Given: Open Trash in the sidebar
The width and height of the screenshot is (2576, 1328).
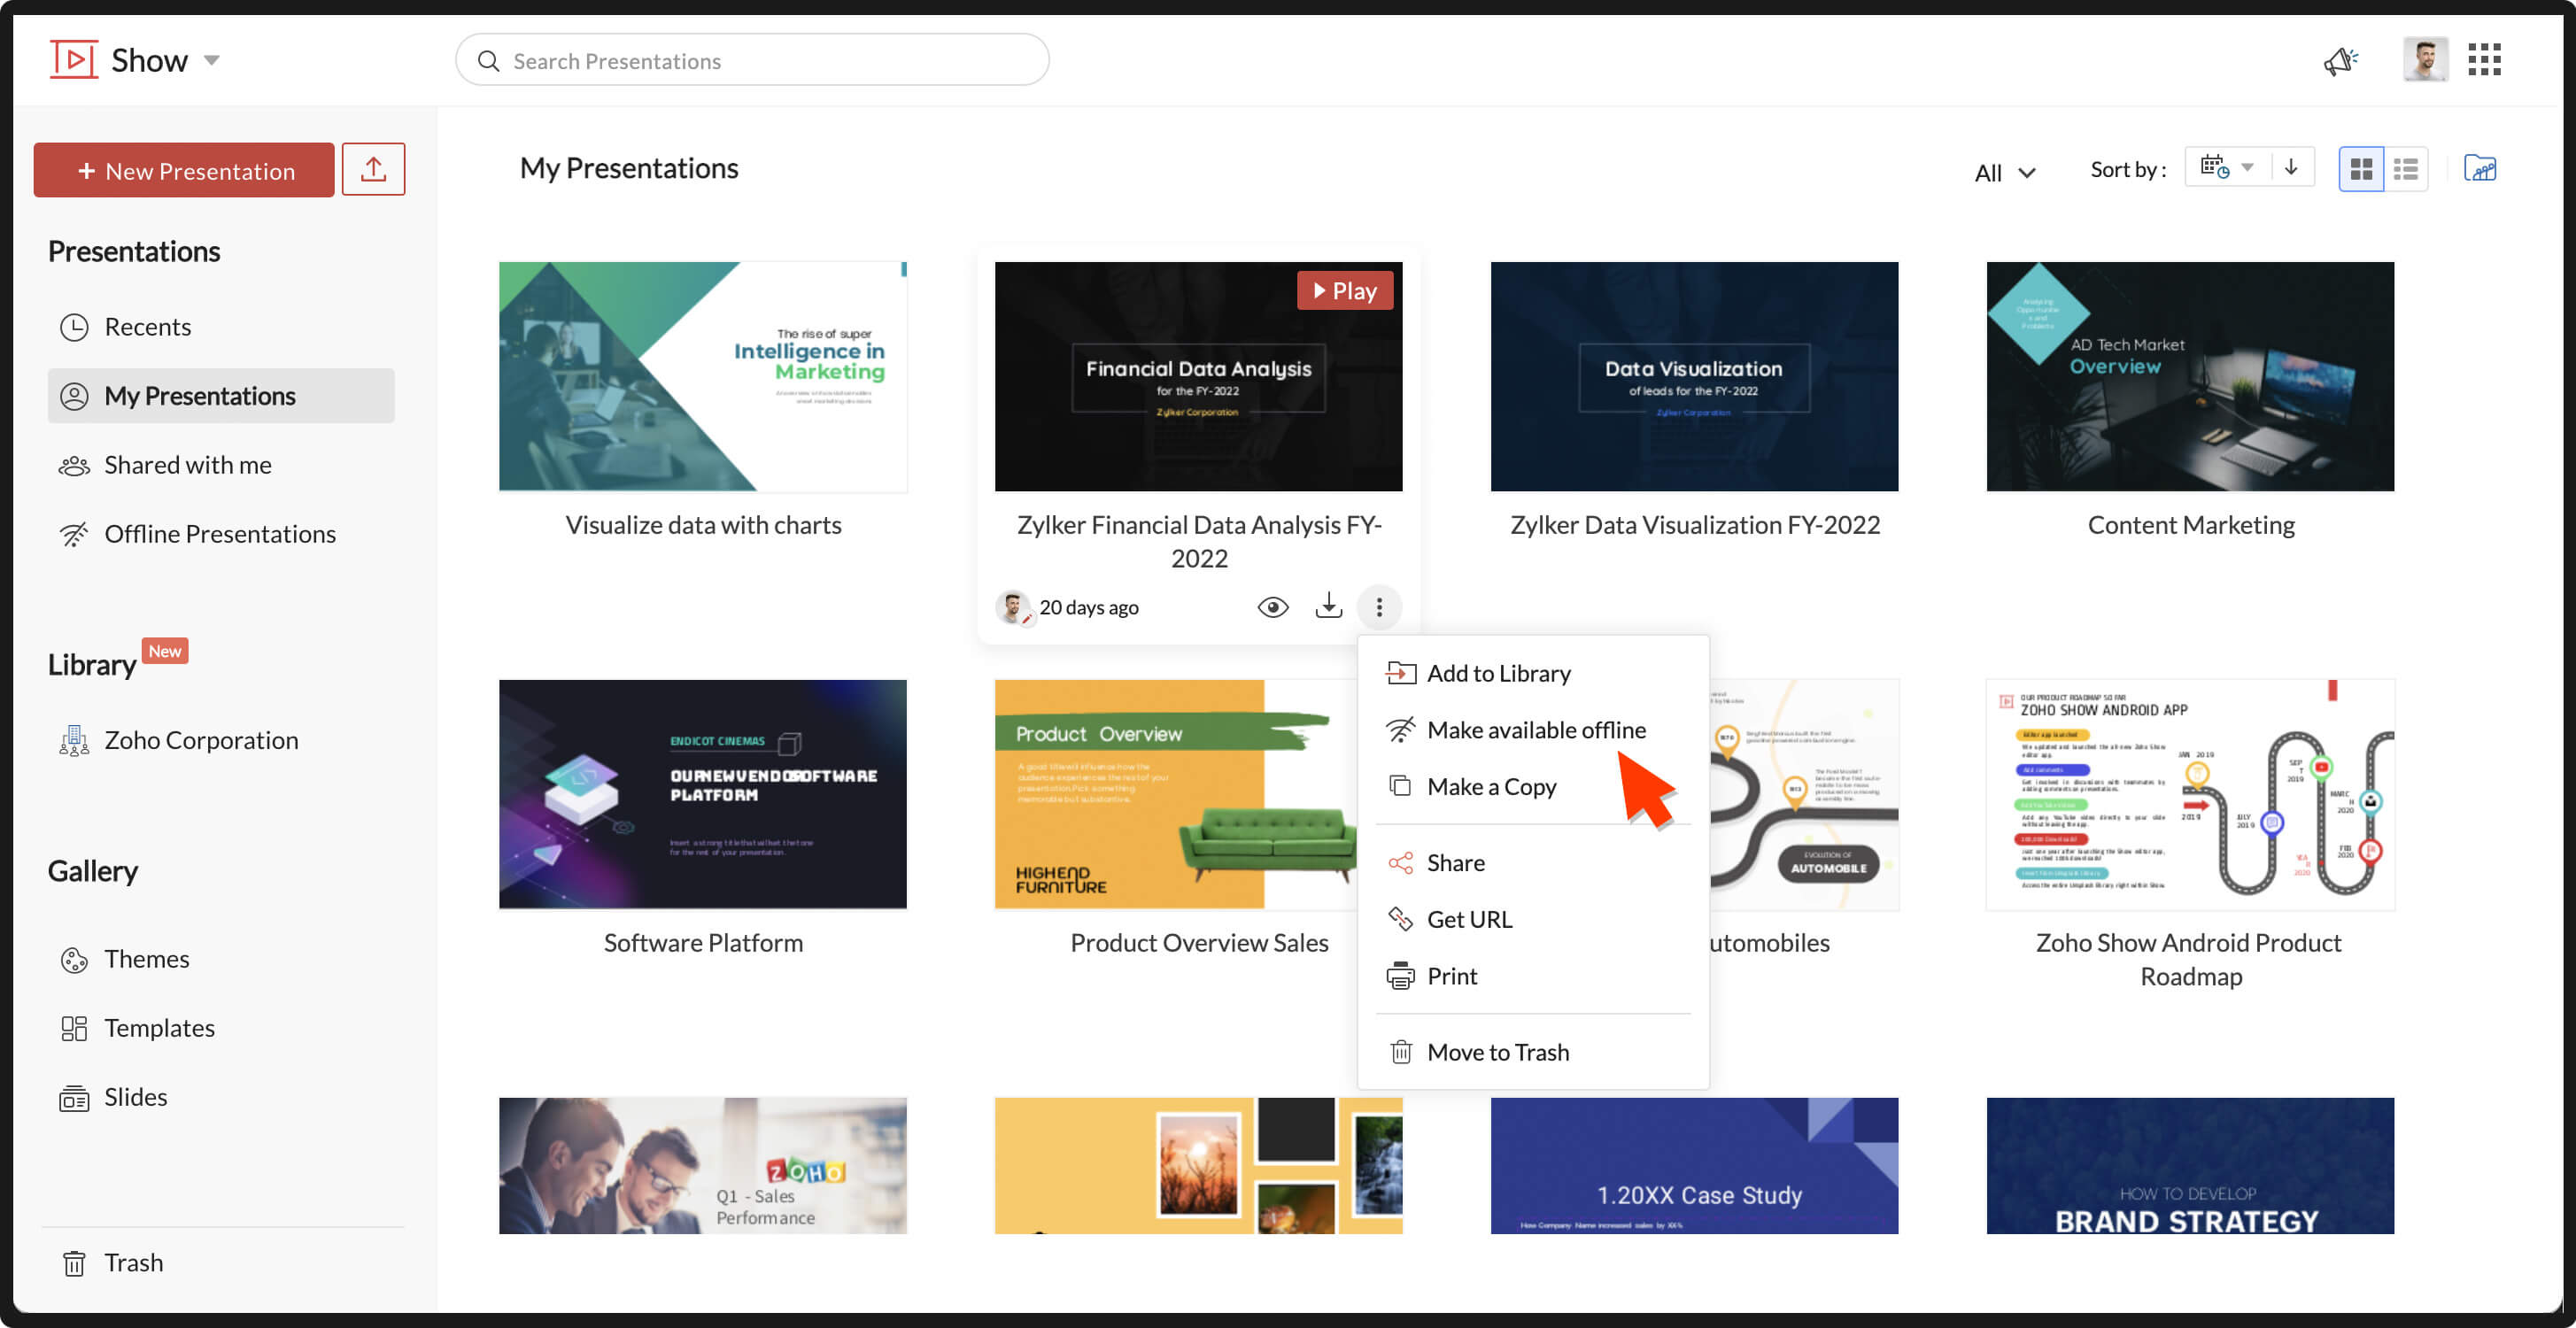Looking at the screenshot, I should click(x=133, y=1262).
